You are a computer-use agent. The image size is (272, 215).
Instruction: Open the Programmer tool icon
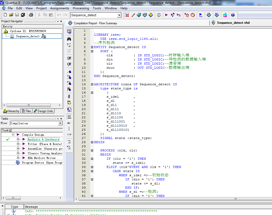tap(217, 15)
